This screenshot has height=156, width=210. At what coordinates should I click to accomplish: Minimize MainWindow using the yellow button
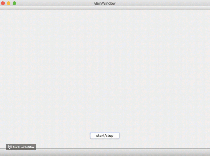pyautogui.click(x=9, y=3)
